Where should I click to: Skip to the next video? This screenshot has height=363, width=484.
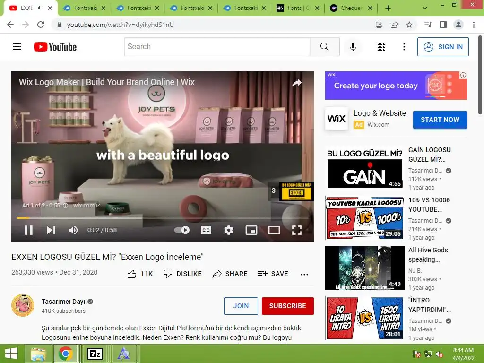pos(51,230)
